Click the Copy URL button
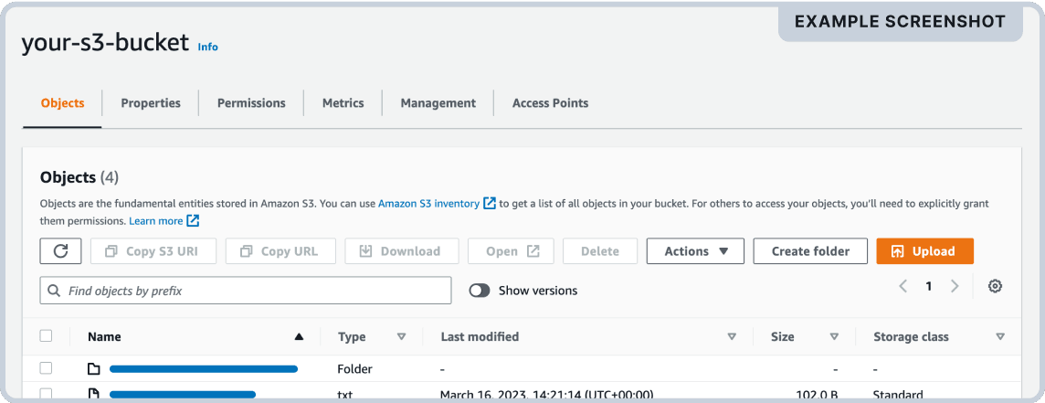Screen dimensions: 1045x403 click(x=280, y=251)
